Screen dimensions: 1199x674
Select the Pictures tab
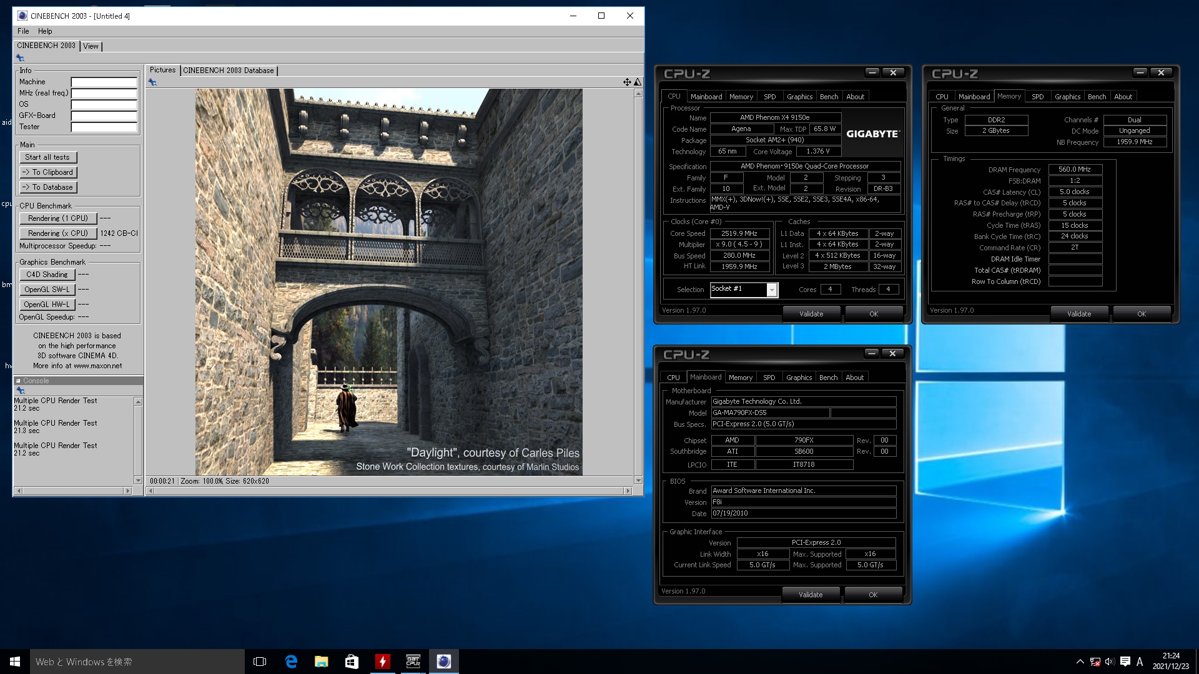pyautogui.click(x=163, y=70)
